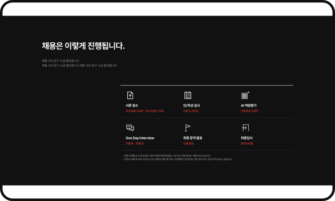Click the date 10.13(화) 12:00 - 10.23(금) 11:59
Image resolution: width=335 pixels, height=201 pixels.
[144, 111]
